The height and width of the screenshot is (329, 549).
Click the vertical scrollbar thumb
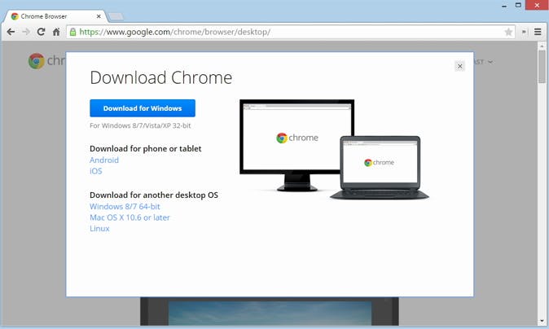542,67
